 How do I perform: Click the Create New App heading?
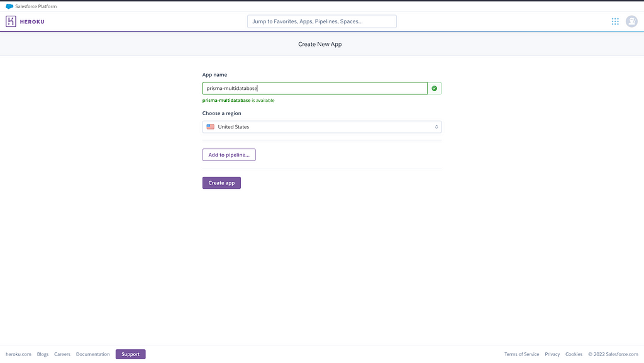(320, 44)
